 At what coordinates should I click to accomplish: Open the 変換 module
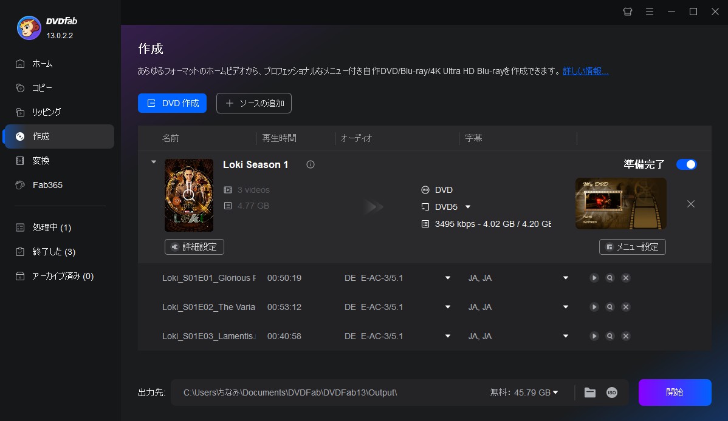tap(59, 160)
